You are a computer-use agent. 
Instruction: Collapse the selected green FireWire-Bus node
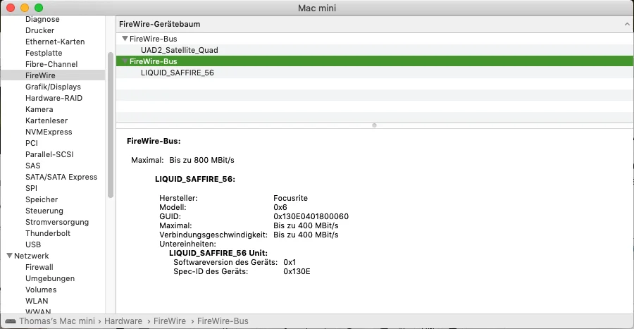125,61
